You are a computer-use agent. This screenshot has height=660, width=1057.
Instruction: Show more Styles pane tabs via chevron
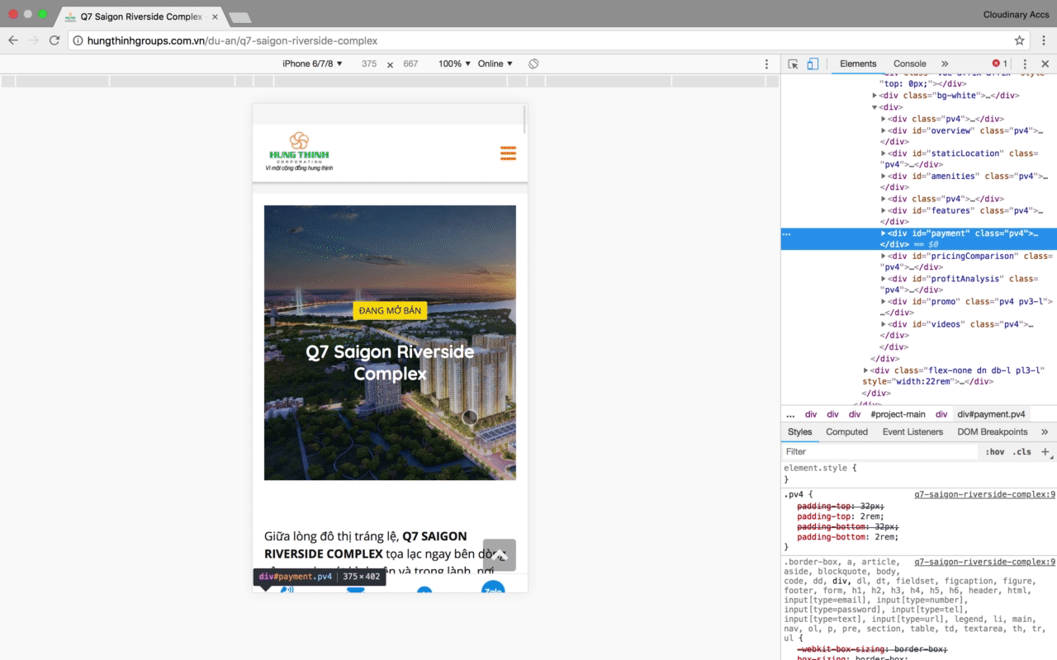1045,431
